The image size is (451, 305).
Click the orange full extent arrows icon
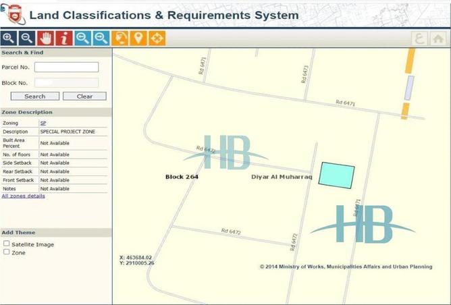click(156, 38)
